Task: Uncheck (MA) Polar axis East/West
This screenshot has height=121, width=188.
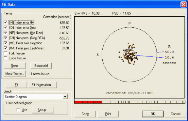Action: (x=6, y=48)
